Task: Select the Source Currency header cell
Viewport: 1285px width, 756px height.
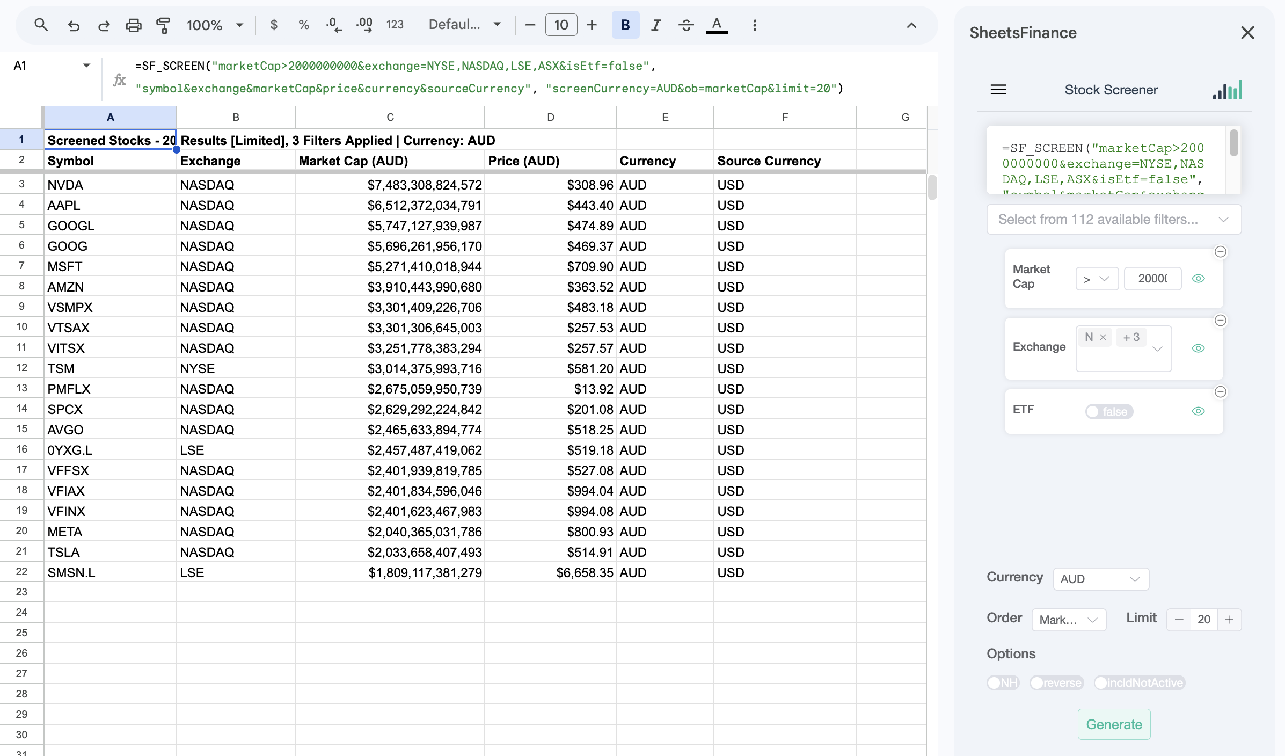Action: 785,161
